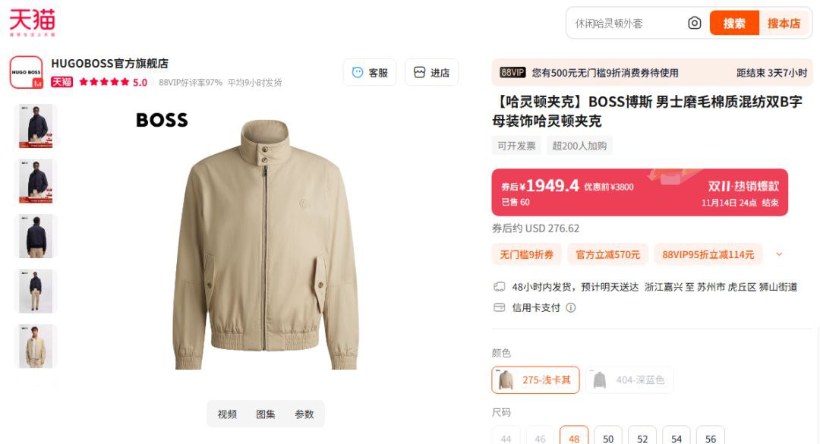The image size is (820, 444).
Task: Open camera image search
Action: pos(694,24)
